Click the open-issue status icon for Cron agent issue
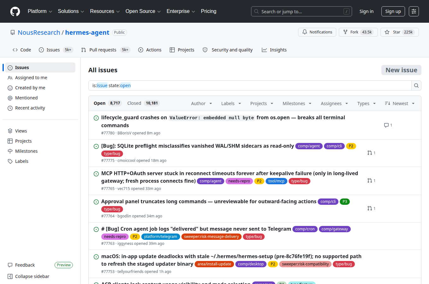This screenshot has width=429, height=284. [x=96, y=229]
